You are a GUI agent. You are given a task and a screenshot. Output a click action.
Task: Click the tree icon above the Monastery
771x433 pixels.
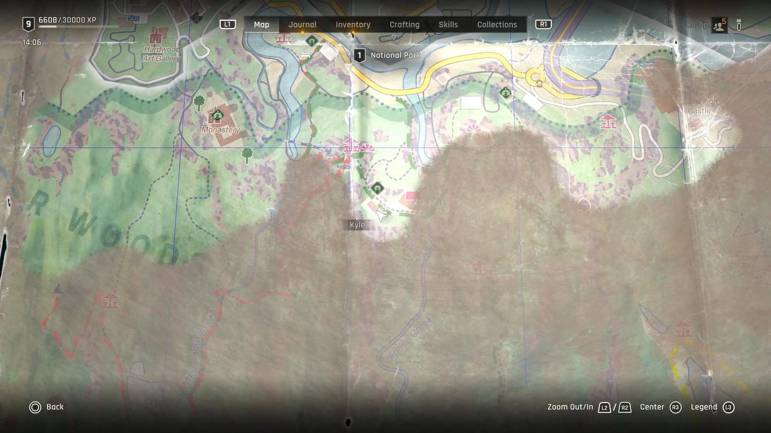point(199,103)
